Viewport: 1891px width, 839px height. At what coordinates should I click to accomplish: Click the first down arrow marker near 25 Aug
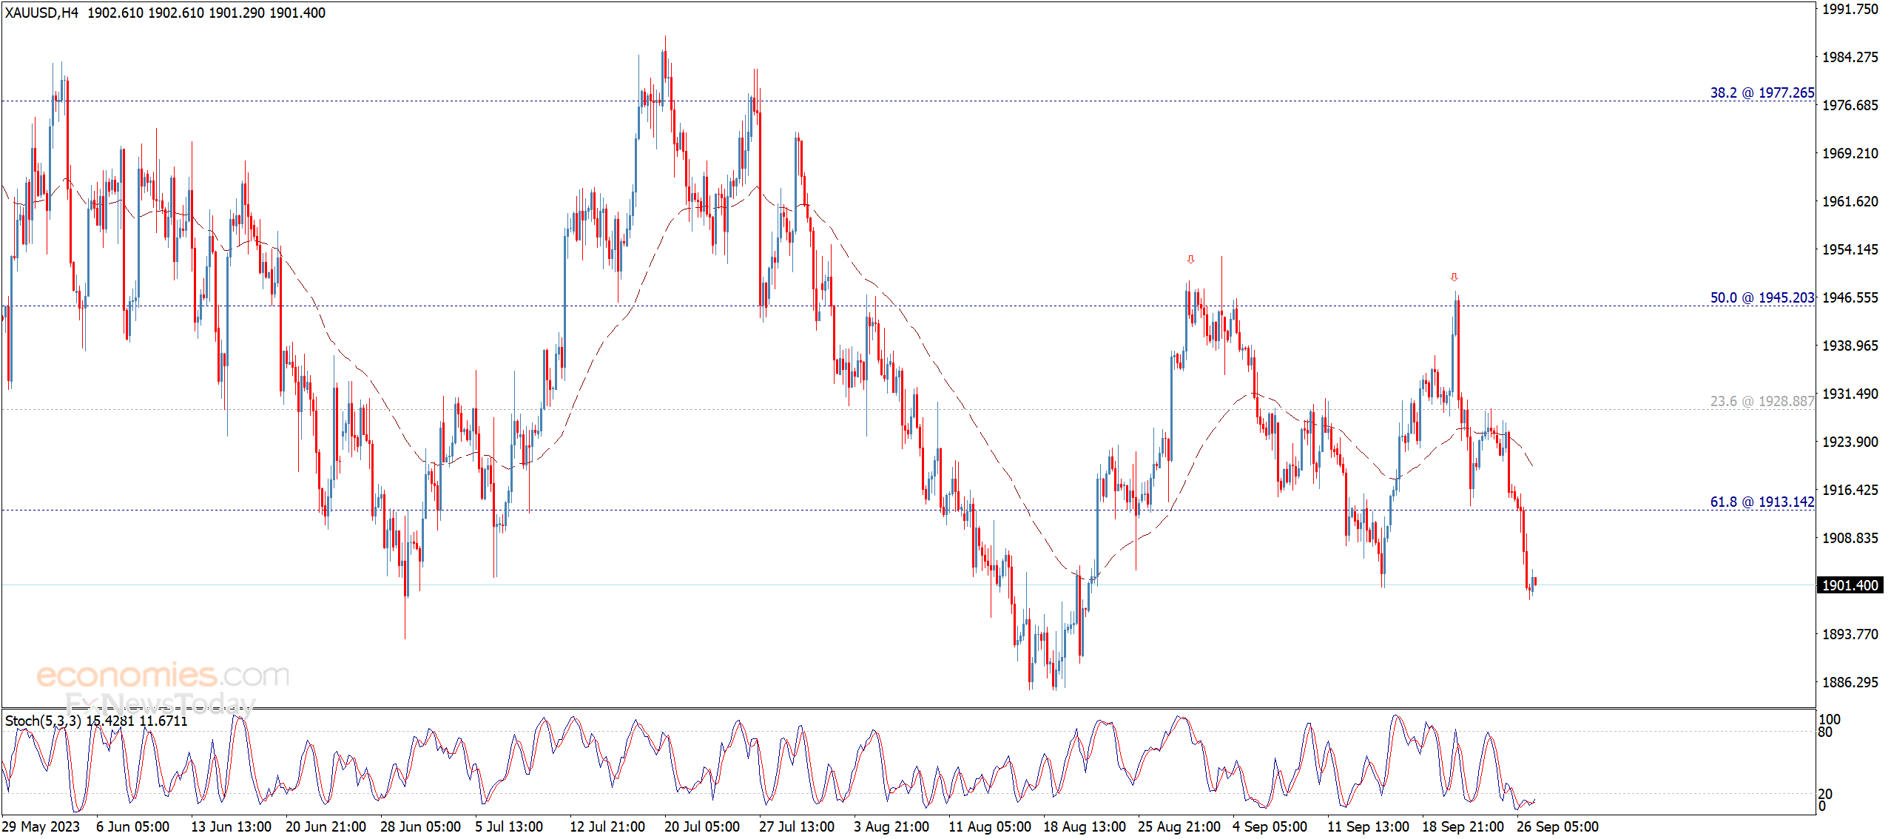click(1190, 260)
